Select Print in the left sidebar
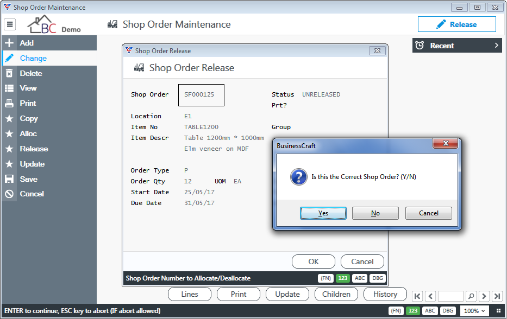Screen dimensions: 507x319 coord(49,103)
